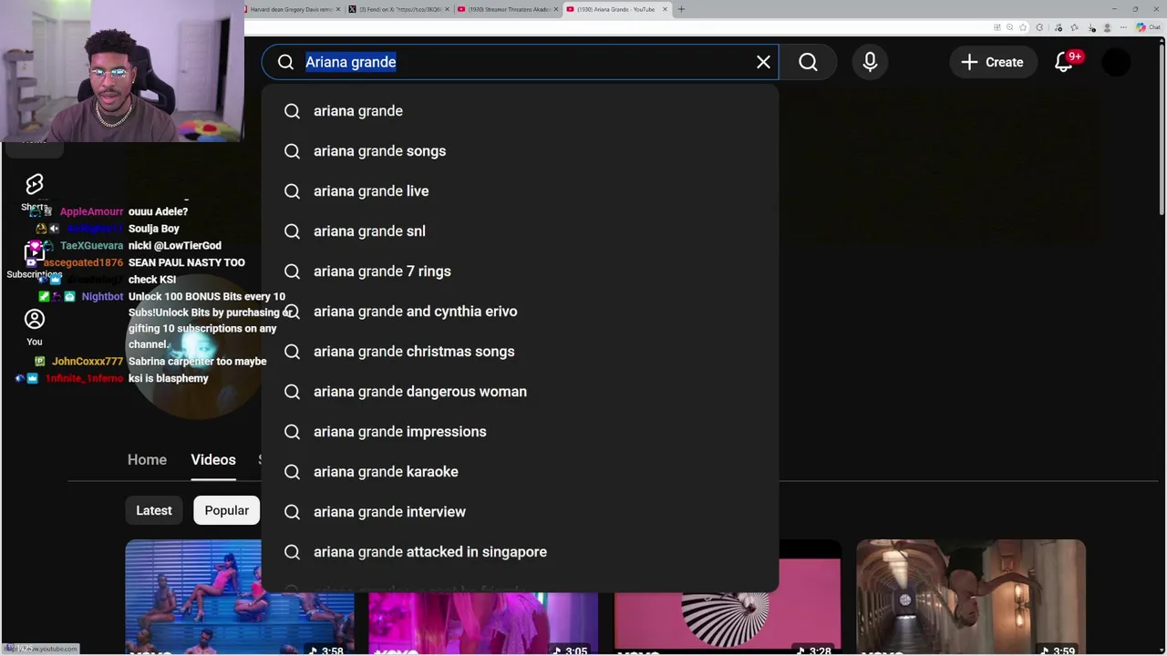Open the Create menu
Screen dimensions: 1167x656
(x=992, y=62)
